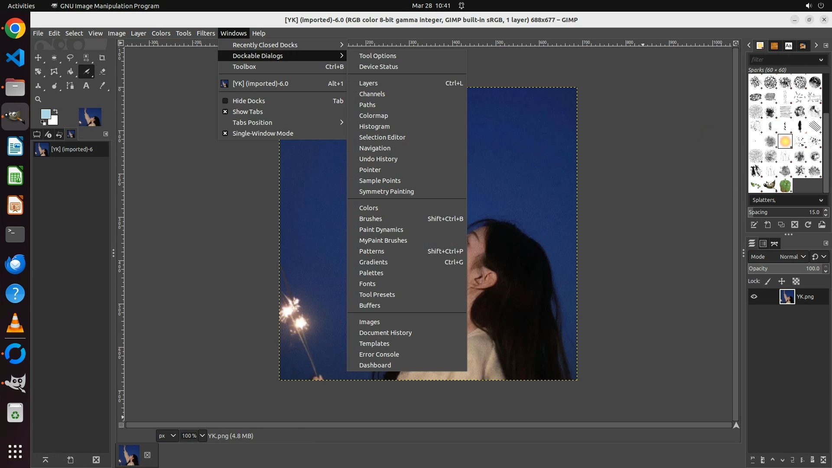Screen dimensions: 832x468
Task: Select the Crop tool in toolbox
Action: click(x=102, y=58)
